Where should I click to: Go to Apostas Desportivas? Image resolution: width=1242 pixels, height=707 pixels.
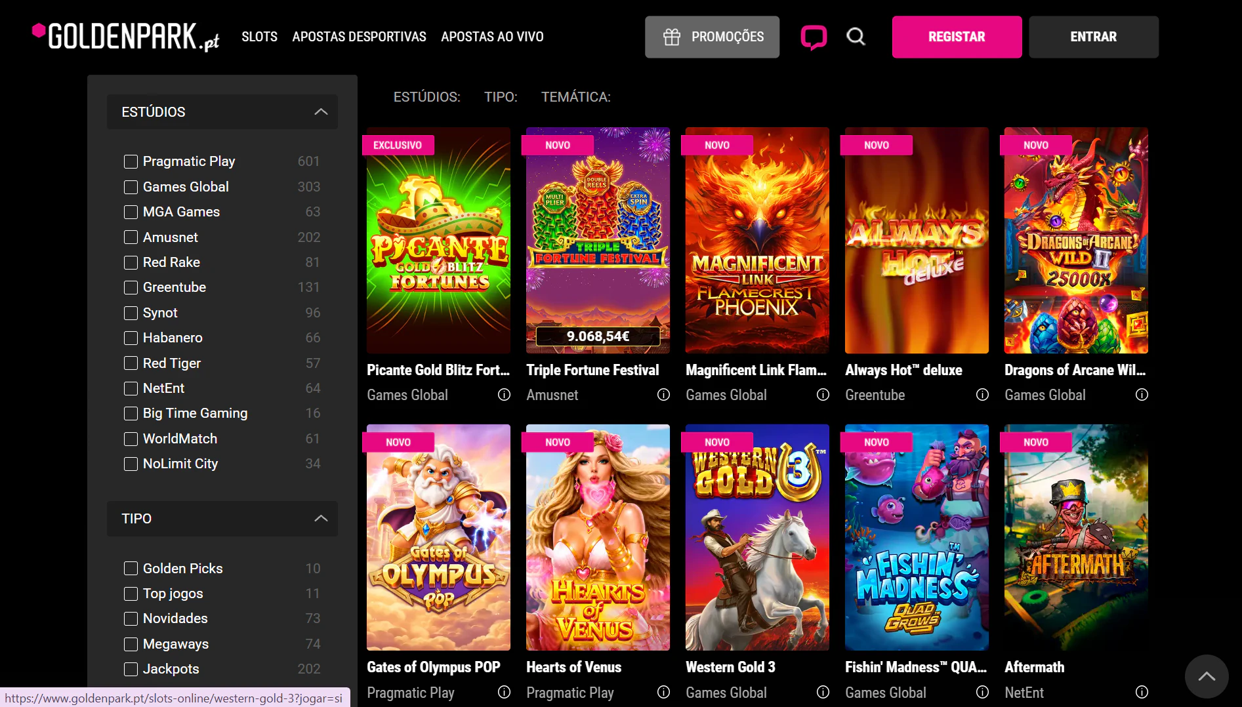[359, 37]
